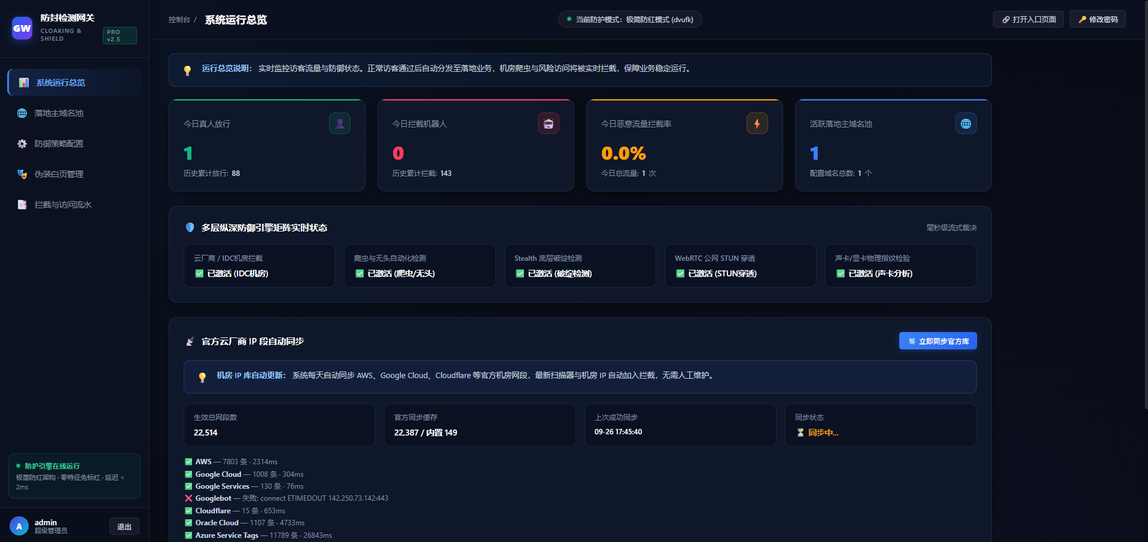Click the admin avatar circle icon
This screenshot has width=1148, height=542.
point(19,526)
